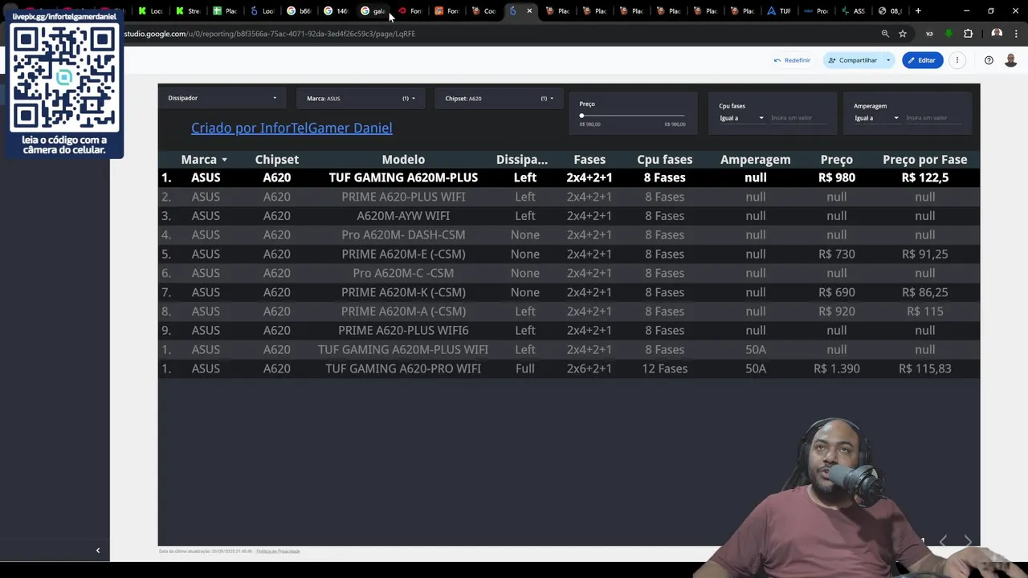Select the Pro A620M-C -CSM cell

[x=403, y=273]
